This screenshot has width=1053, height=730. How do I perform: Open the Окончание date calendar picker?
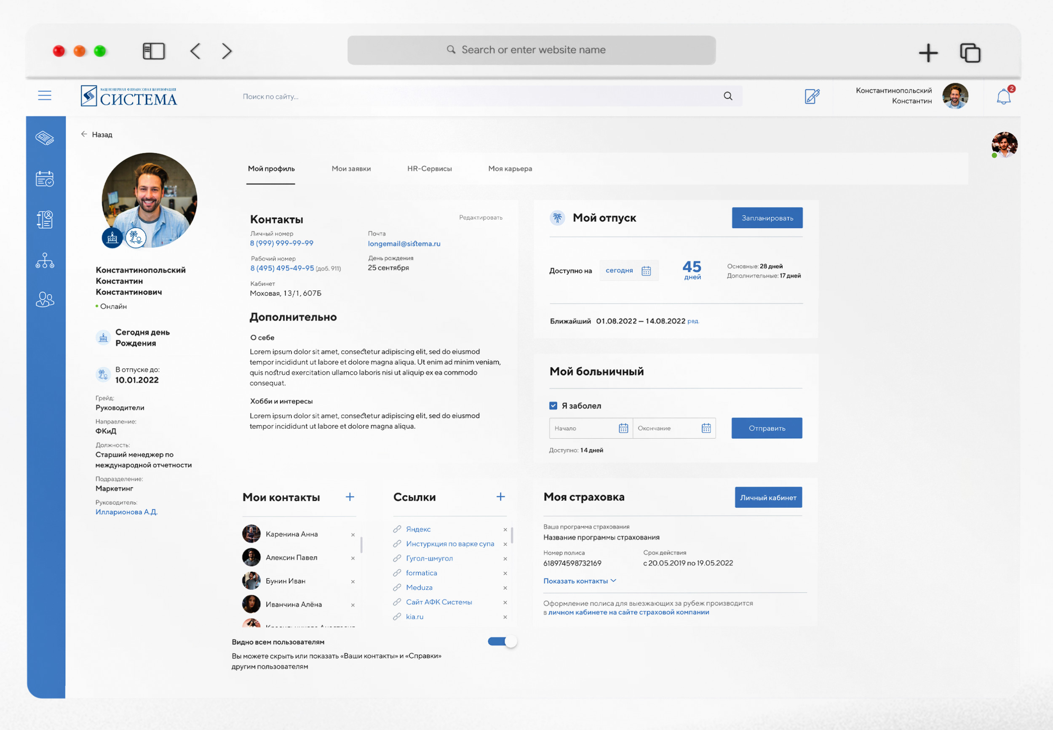706,428
